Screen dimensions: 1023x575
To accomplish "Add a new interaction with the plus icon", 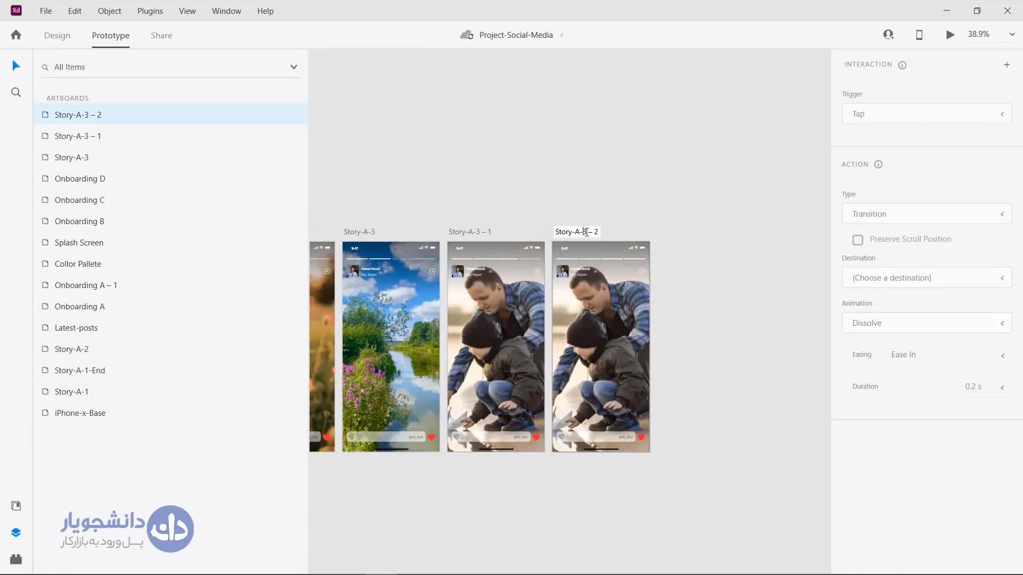I will coord(1006,65).
